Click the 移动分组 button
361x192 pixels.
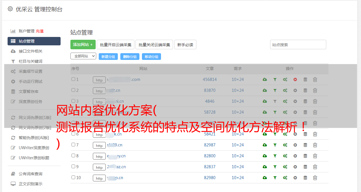pos(151,57)
